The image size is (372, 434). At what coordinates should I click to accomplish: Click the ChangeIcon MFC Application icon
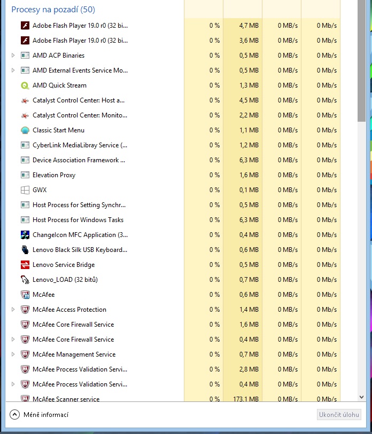[25, 235]
